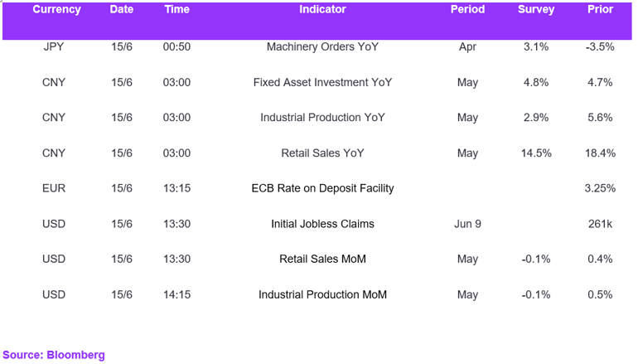Click the JPY currency cell

pos(54,46)
